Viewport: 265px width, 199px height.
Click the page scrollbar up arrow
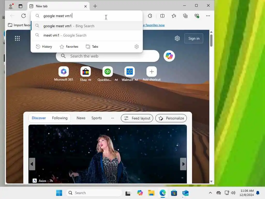211,32
